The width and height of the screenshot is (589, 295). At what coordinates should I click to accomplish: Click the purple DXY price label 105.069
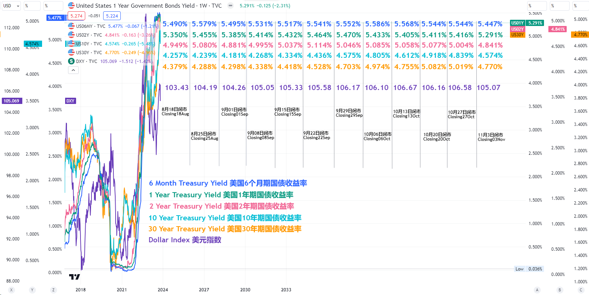11,101
